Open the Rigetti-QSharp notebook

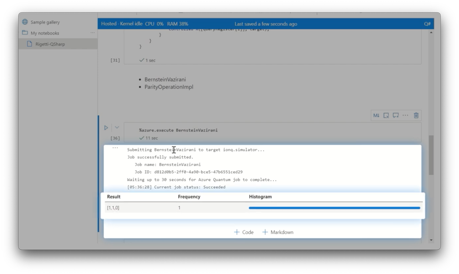[x=50, y=44]
